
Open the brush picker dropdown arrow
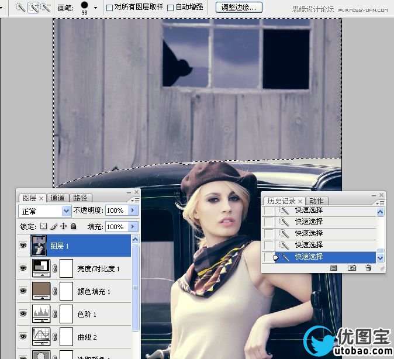[x=95, y=8]
